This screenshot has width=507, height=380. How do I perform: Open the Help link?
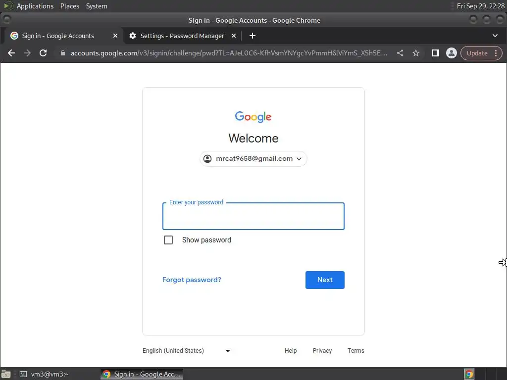[291, 351]
